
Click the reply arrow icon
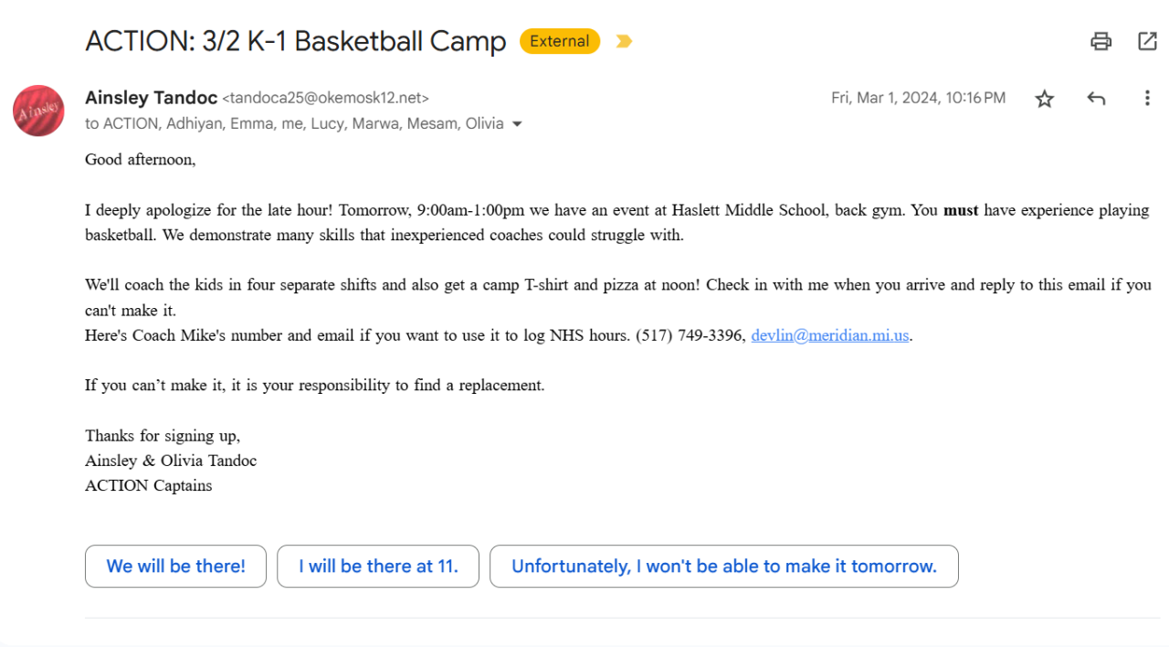pos(1096,99)
